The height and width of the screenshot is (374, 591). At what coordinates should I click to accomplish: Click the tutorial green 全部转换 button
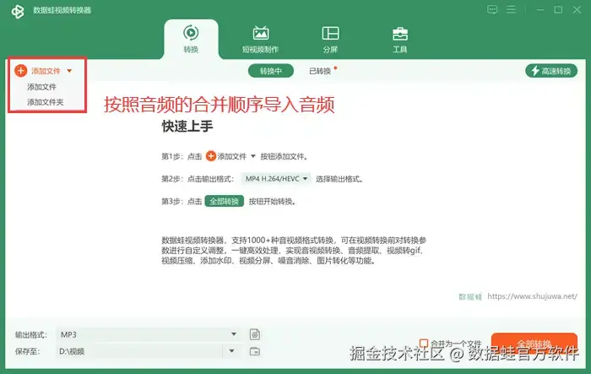pos(225,201)
